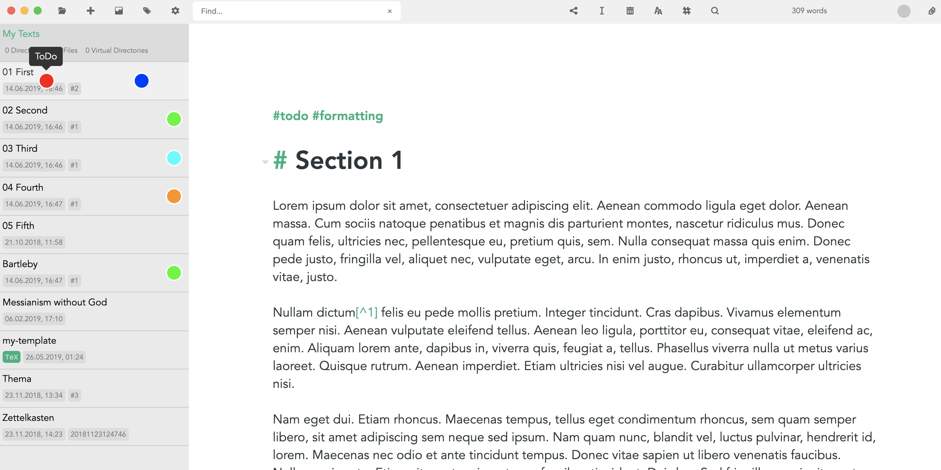Open preferences gear icon

pyautogui.click(x=175, y=11)
